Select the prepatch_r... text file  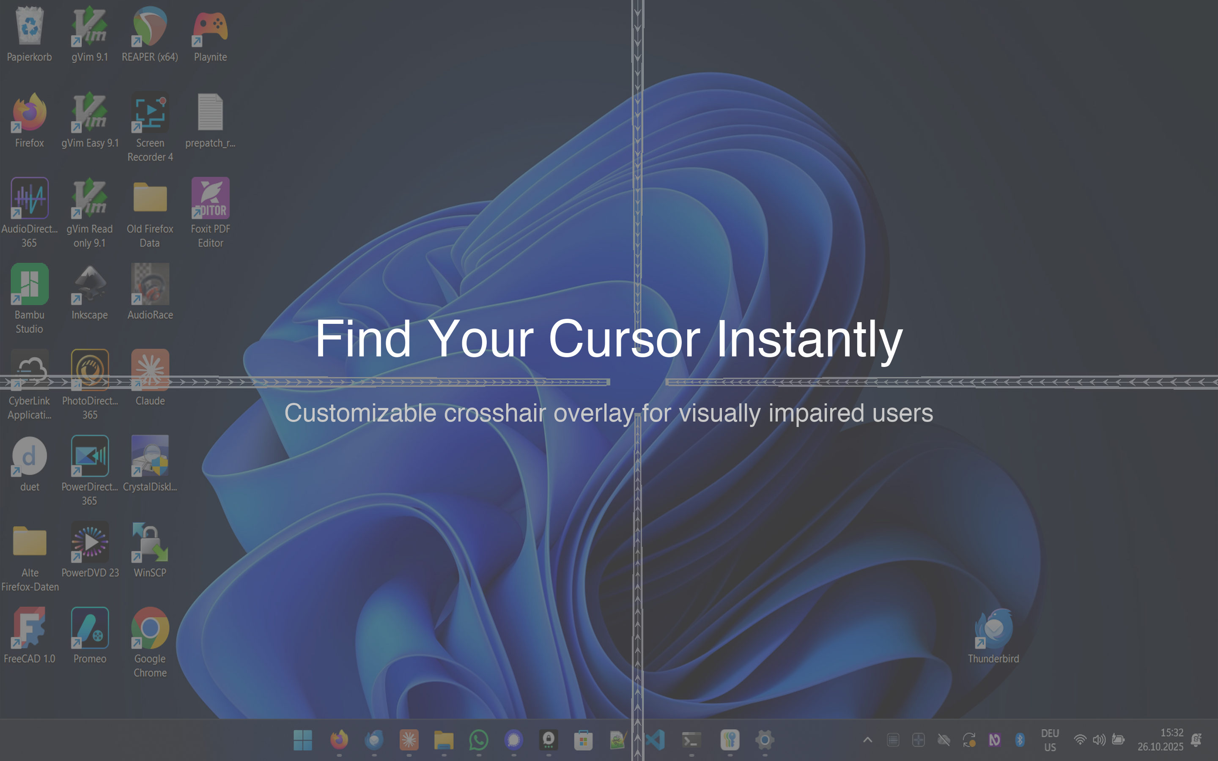coord(210,113)
